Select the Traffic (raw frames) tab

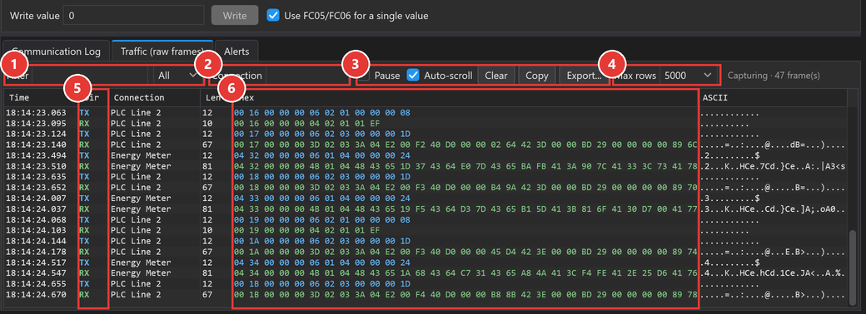click(162, 52)
